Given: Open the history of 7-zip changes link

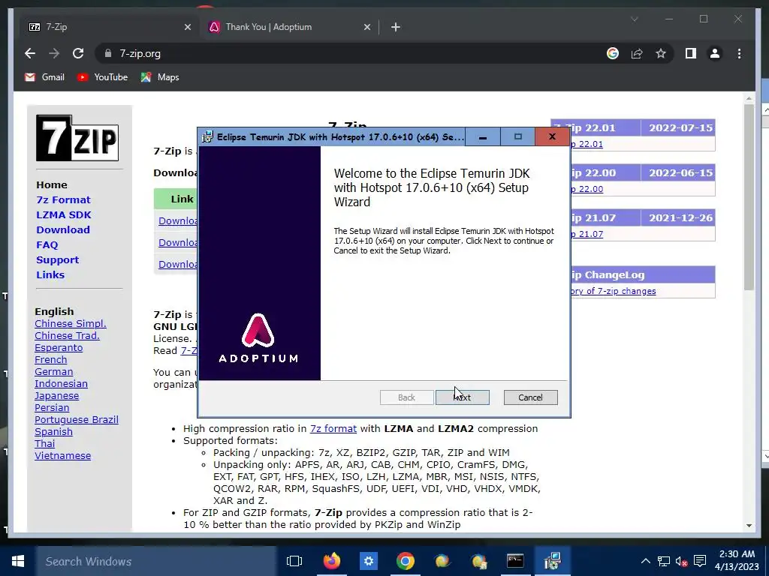Looking at the screenshot, I should (614, 291).
